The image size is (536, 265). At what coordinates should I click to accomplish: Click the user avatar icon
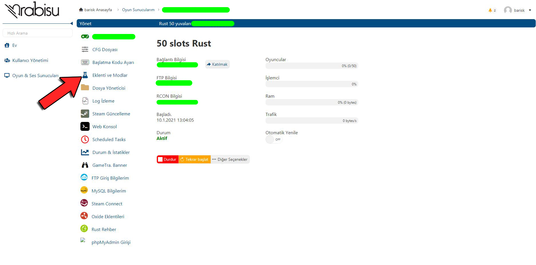point(508,10)
